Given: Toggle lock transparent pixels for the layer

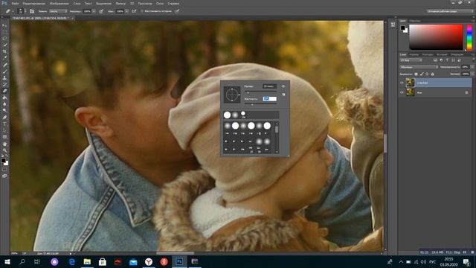Looking at the screenshot, I should tap(416, 74).
